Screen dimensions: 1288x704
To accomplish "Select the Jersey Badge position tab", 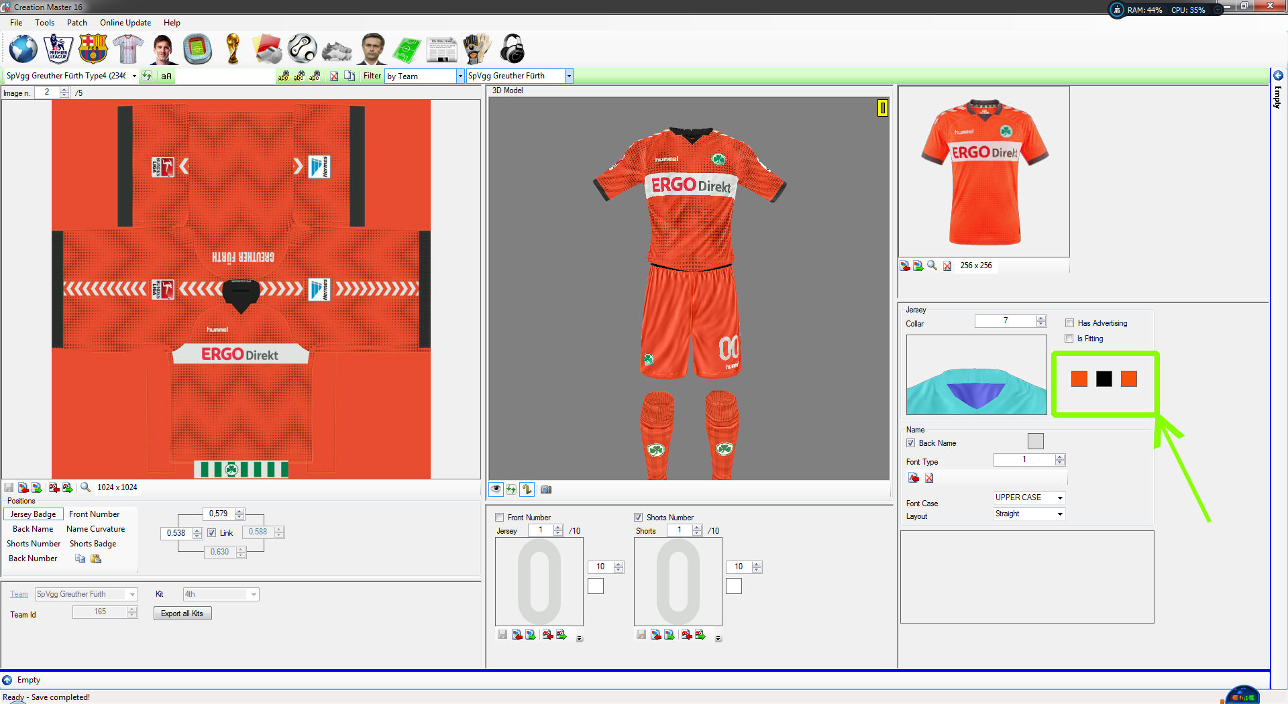I will (x=34, y=514).
